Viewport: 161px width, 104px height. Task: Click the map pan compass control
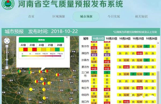(x=7, y=41)
